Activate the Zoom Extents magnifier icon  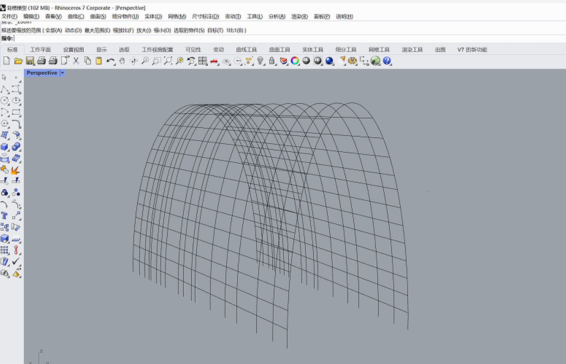(168, 61)
